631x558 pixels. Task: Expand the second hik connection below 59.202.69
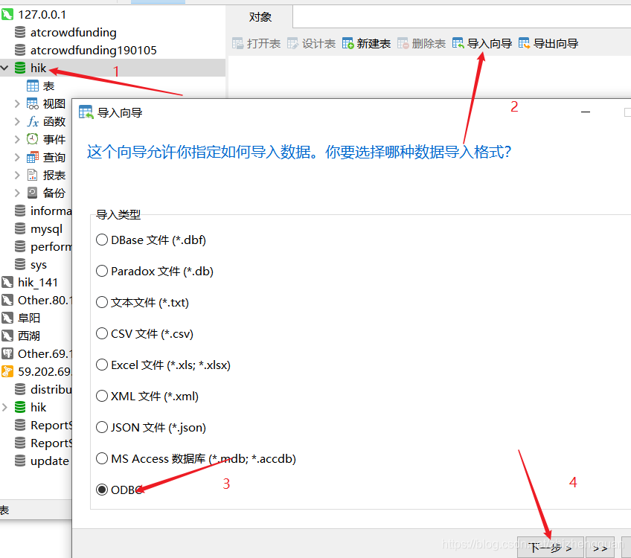point(6,407)
